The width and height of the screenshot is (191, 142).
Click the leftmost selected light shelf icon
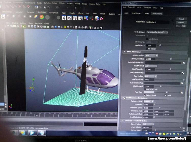[3, 16]
